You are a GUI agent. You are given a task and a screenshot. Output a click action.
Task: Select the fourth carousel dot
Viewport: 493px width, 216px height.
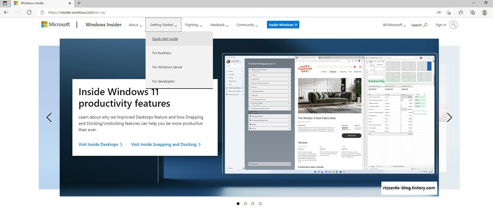260,204
